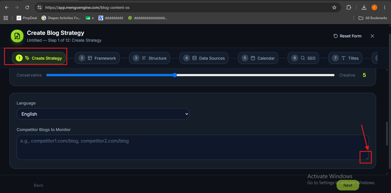Open the 'ddddddddd' bookmark
391x193 pixels.
pyautogui.click(x=111, y=18)
